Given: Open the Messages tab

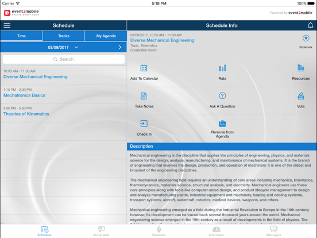Looking at the screenshot, I should click(x=274, y=231).
